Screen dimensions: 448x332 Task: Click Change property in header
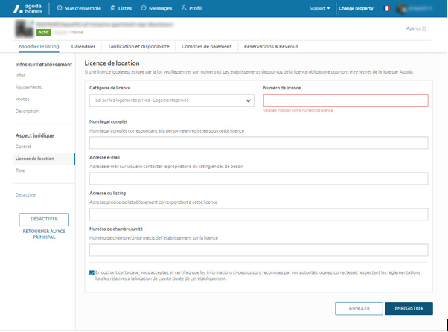(x=357, y=9)
